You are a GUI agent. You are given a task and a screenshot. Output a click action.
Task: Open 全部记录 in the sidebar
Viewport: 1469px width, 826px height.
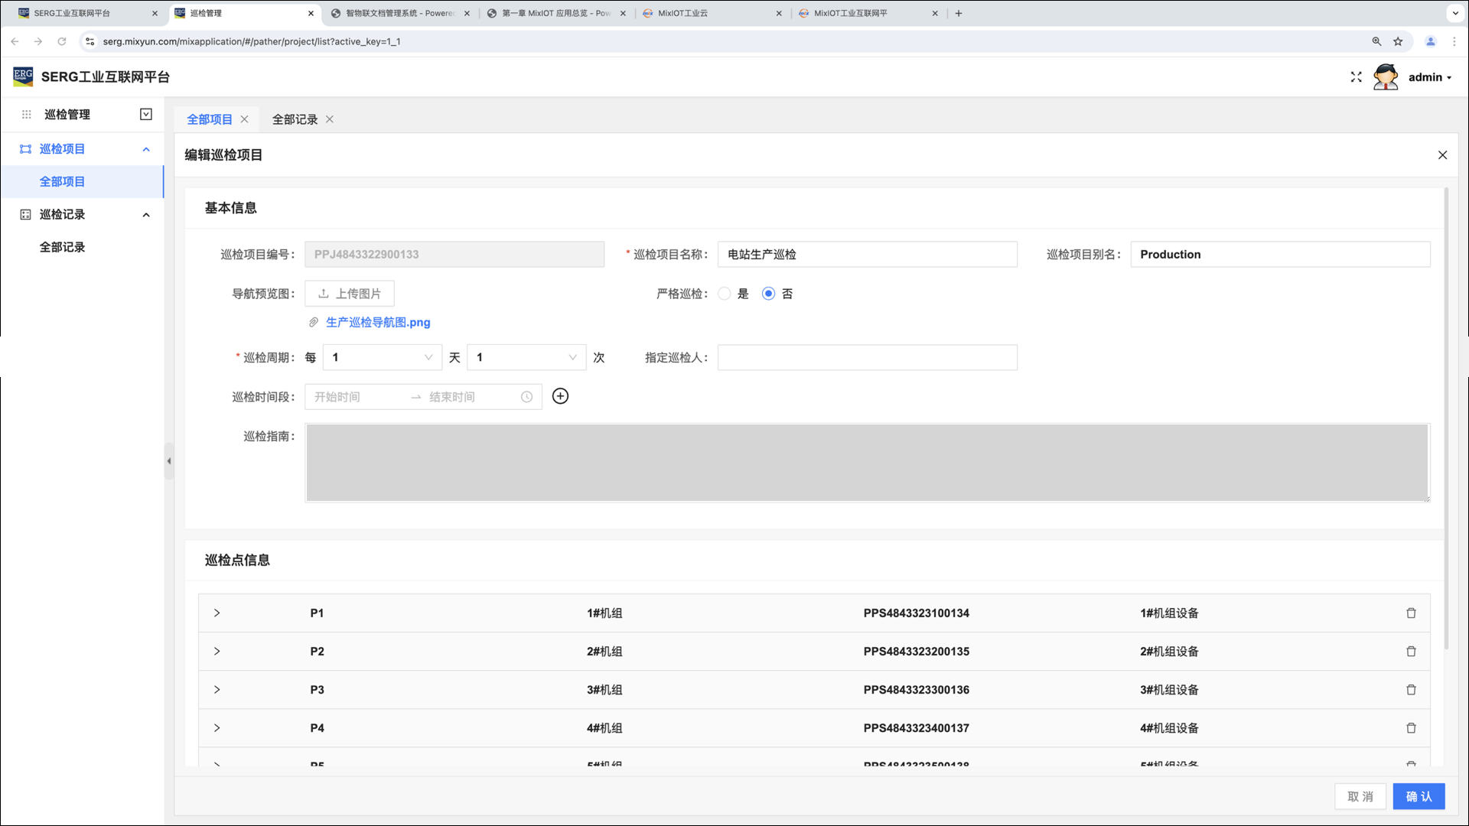tap(63, 247)
